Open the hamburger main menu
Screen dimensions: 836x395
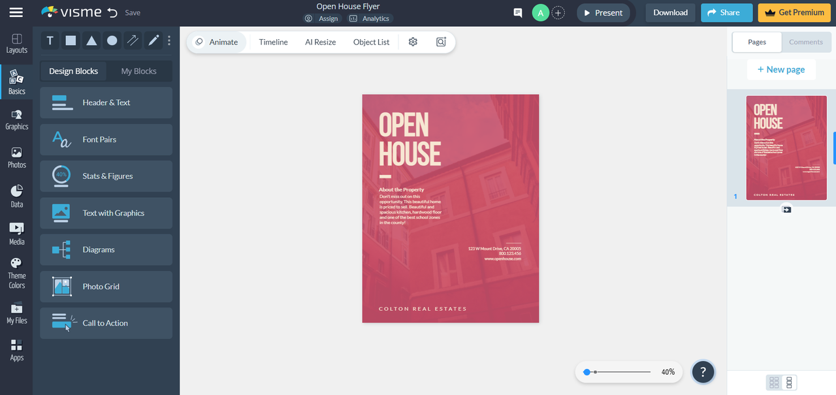point(16,12)
